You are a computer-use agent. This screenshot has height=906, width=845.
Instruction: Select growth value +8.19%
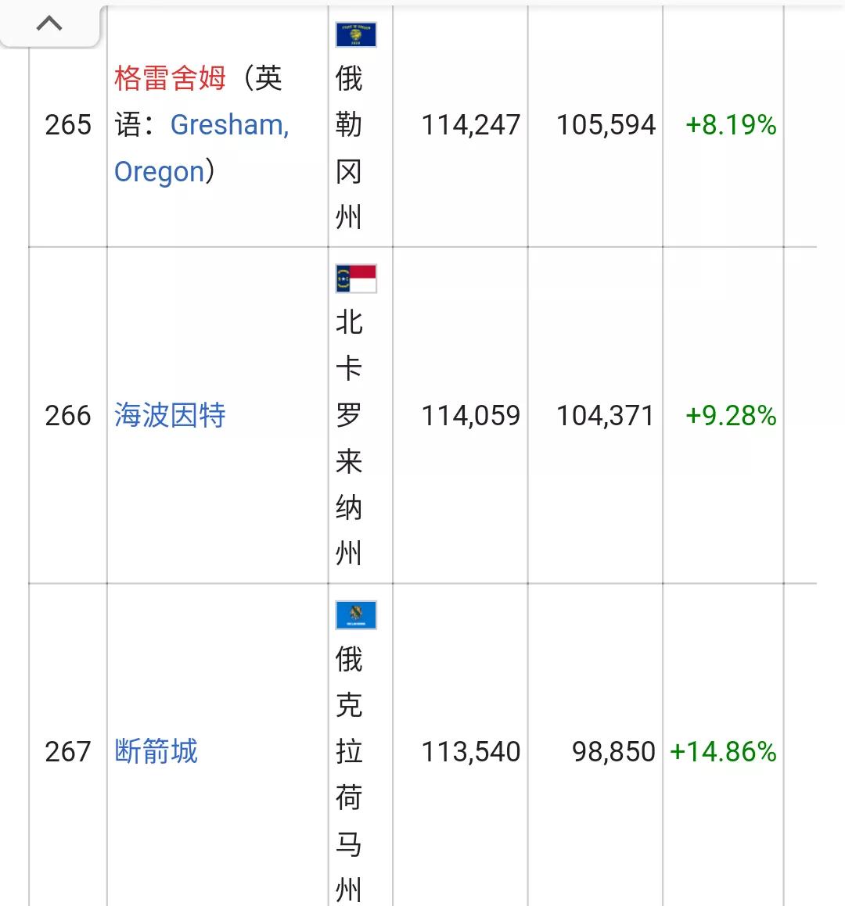pos(731,125)
